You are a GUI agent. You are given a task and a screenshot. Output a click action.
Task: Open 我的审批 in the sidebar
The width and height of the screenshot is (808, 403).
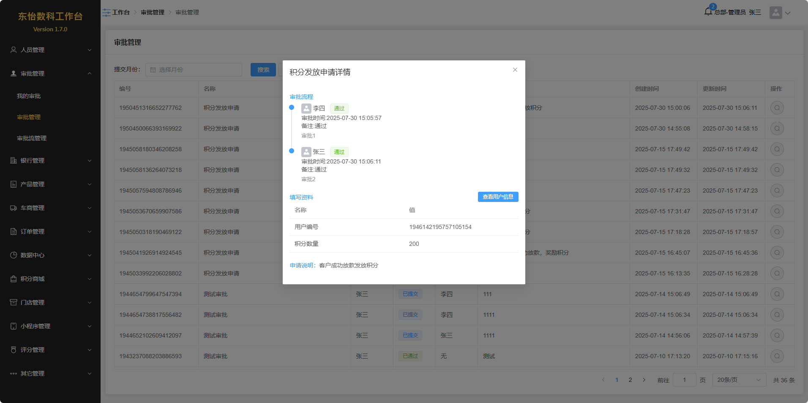click(x=29, y=96)
